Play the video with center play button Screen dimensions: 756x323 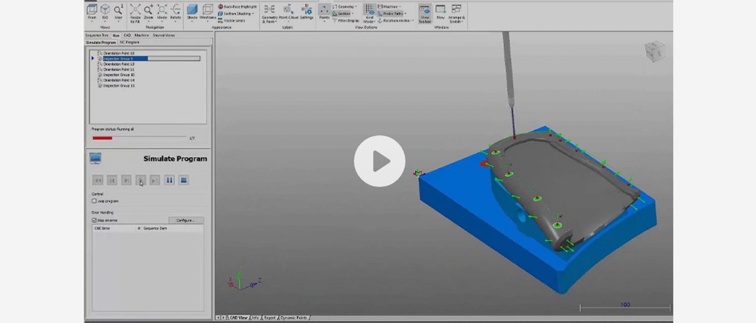(379, 161)
